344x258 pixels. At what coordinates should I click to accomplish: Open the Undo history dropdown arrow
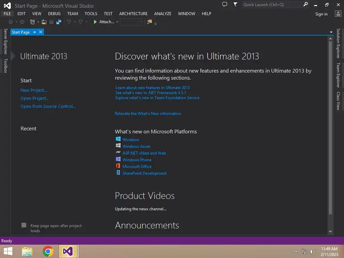pyautogui.click(x=75, y=22)
